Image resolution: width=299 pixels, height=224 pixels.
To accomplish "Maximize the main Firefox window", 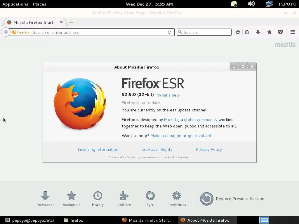I will pos(285,13).
